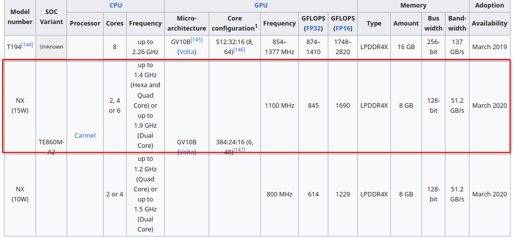Select 'up to 1.2 GHz (Quad Core)' cell

coord(145,194)
